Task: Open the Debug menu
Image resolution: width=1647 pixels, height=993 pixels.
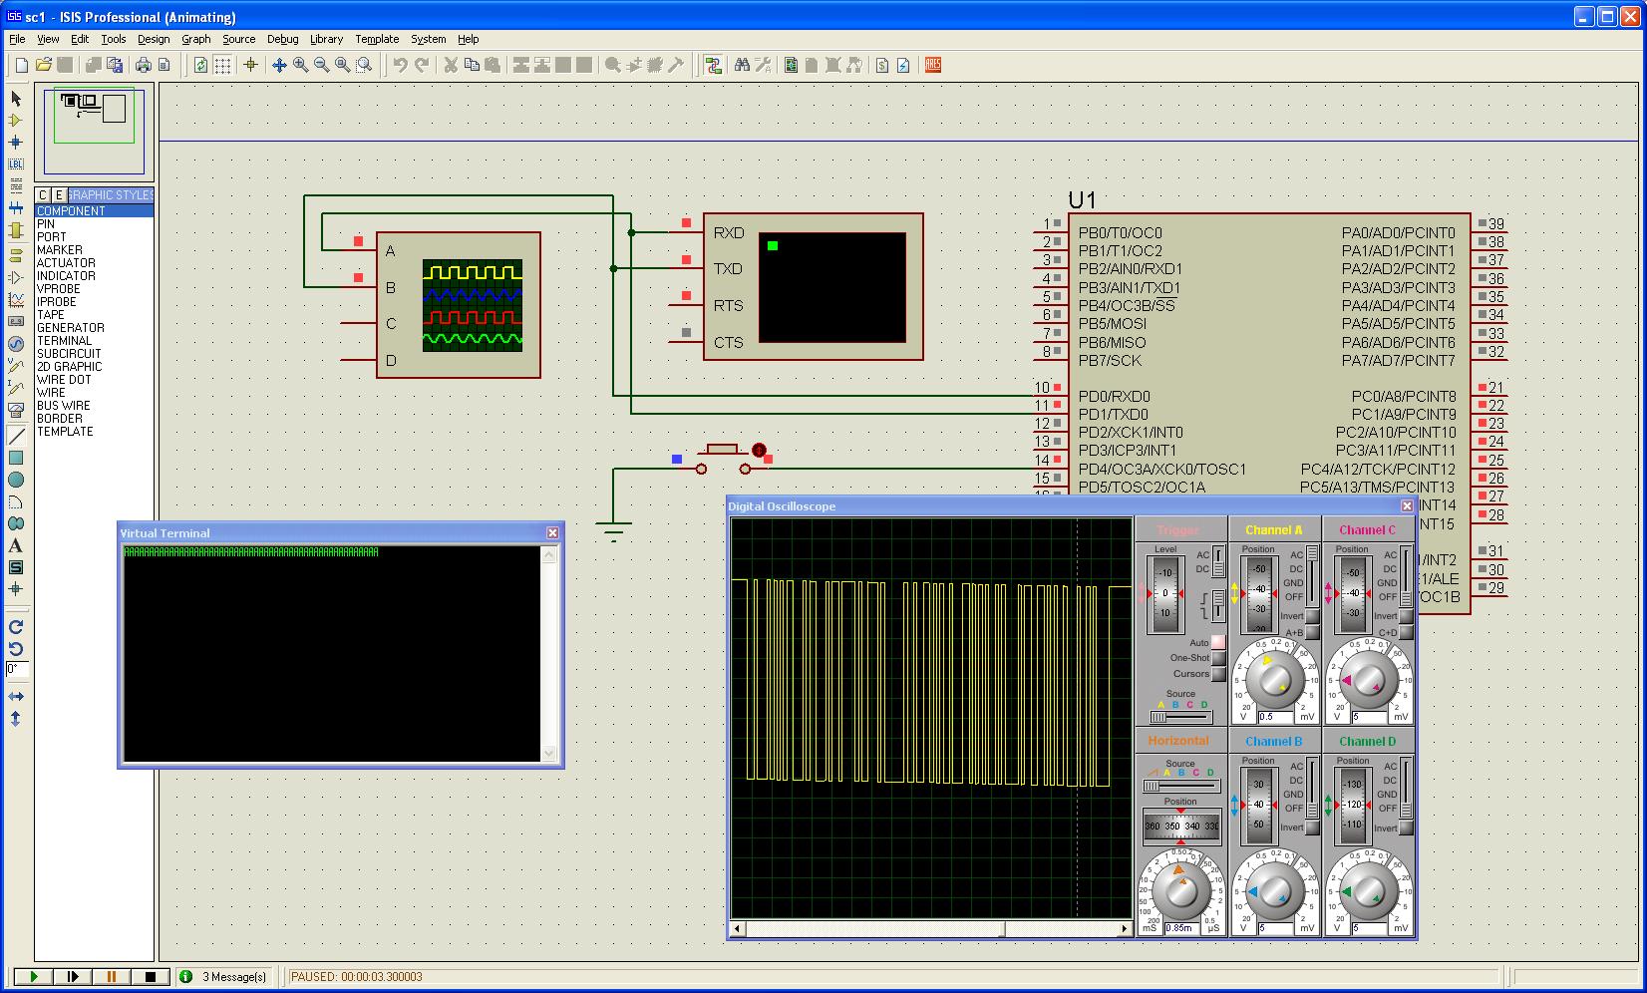Action: point(282,39)
